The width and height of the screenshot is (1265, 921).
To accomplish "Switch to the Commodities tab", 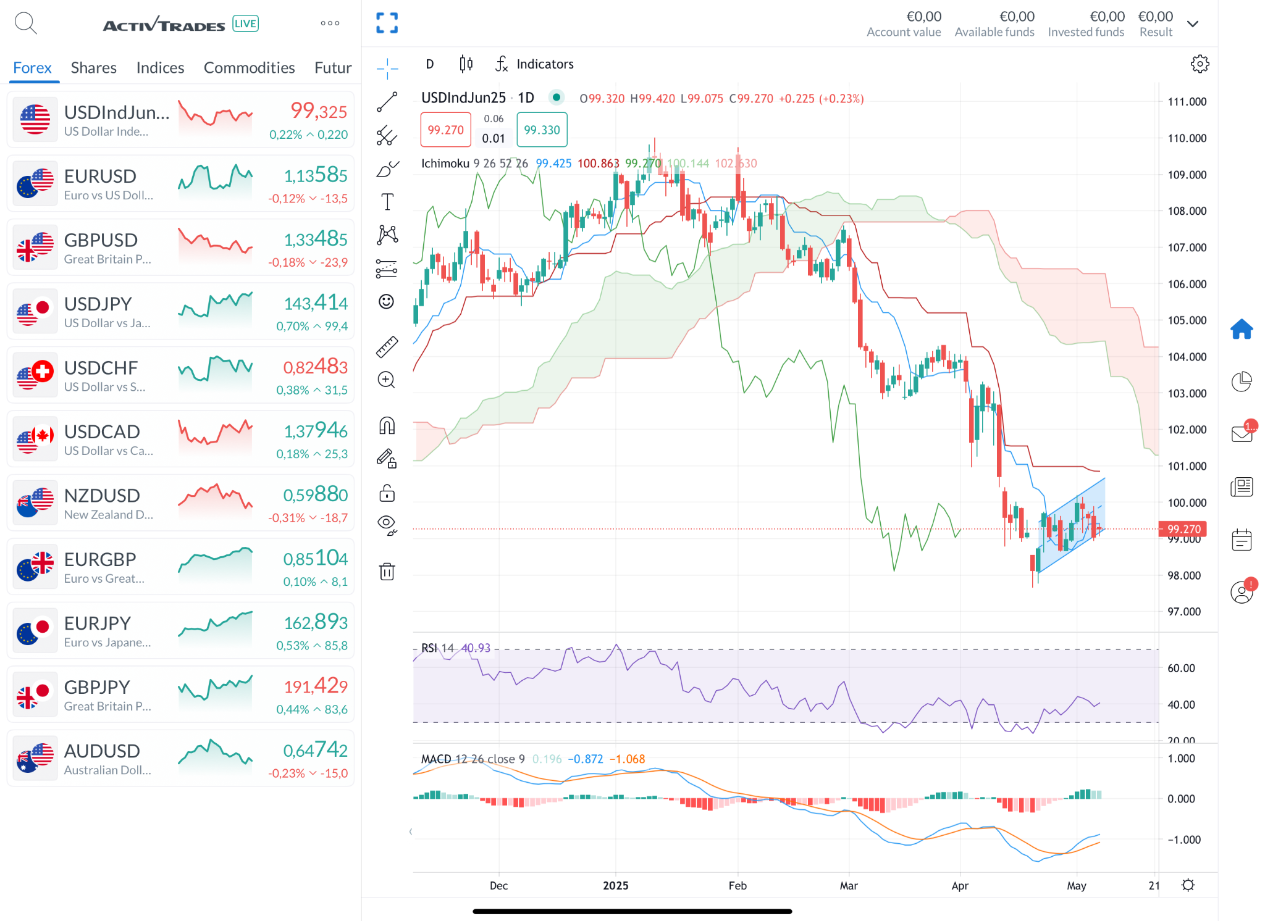I will click(249, 68).
